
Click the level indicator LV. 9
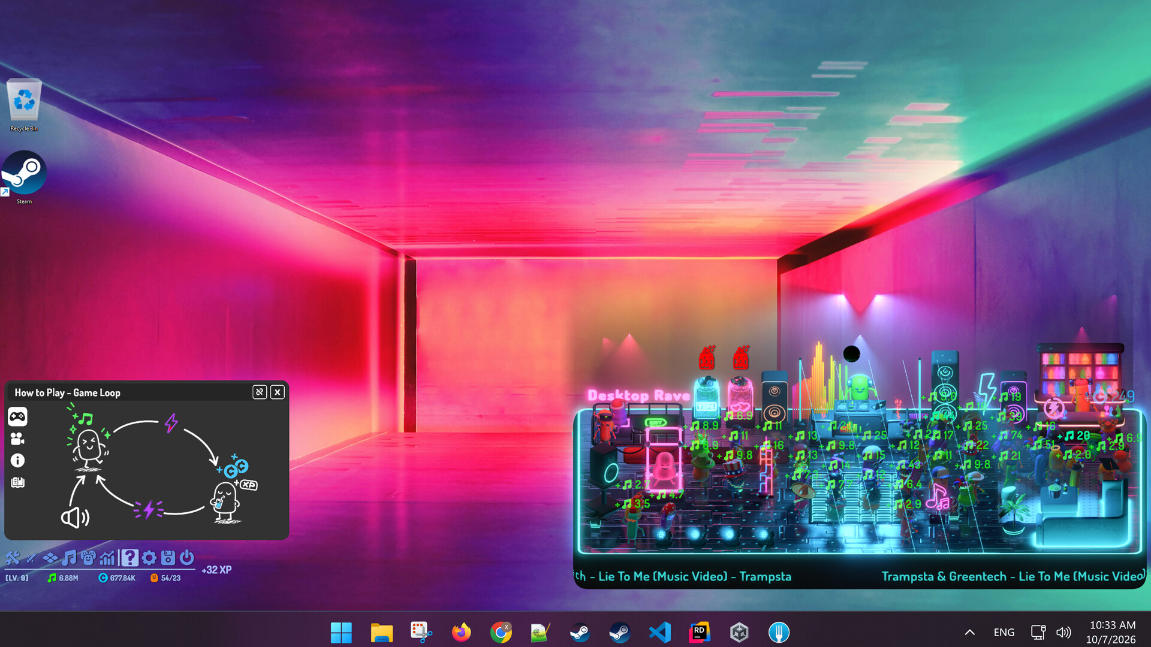pyautogui.click(x=17, y=578)
